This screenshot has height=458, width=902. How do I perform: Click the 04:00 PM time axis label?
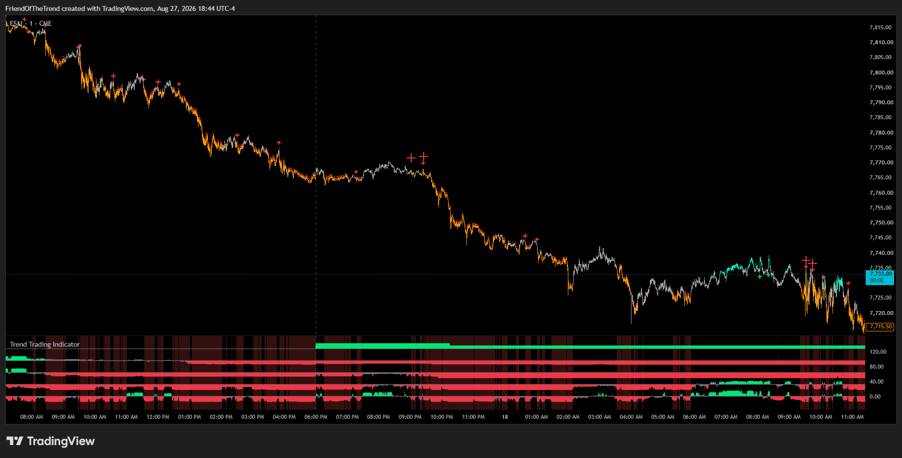tap(284, 417)
